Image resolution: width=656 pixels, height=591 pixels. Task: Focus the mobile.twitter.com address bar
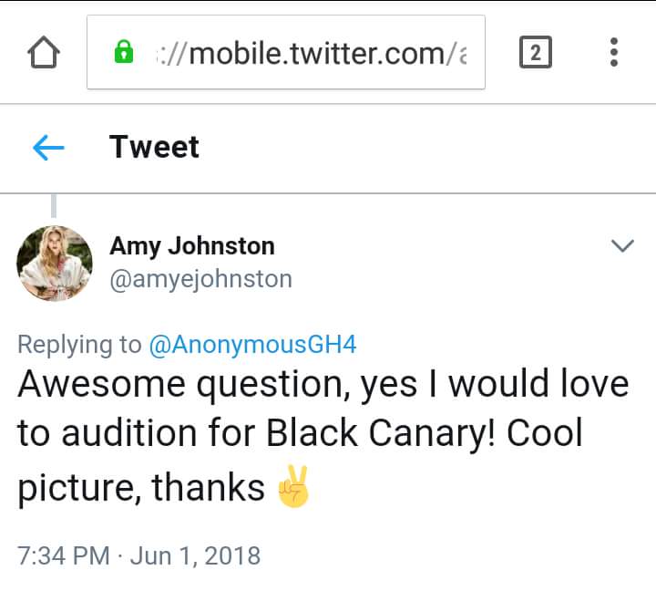[x=310, y=53]
